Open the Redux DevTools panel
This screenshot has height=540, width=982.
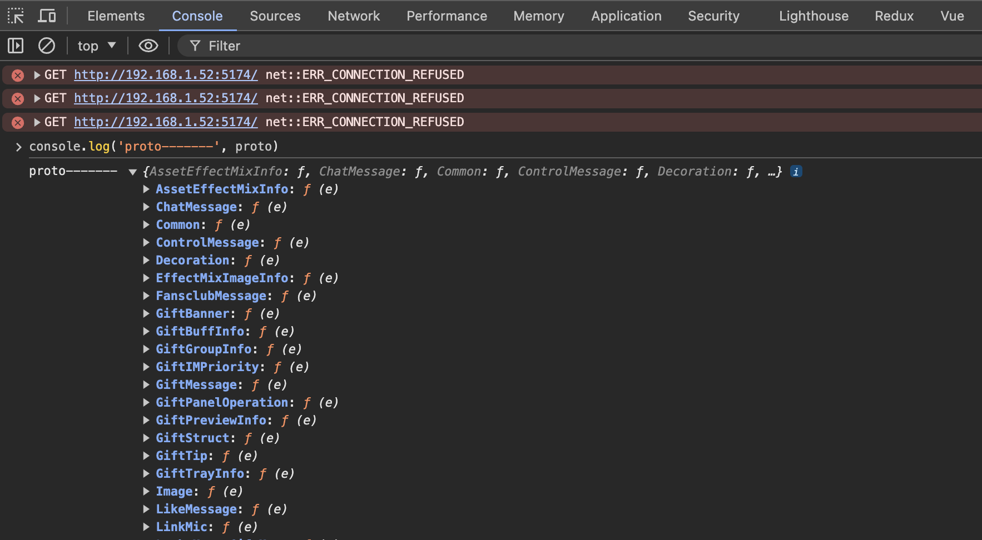pyautogui.click(x=894, y=16)
